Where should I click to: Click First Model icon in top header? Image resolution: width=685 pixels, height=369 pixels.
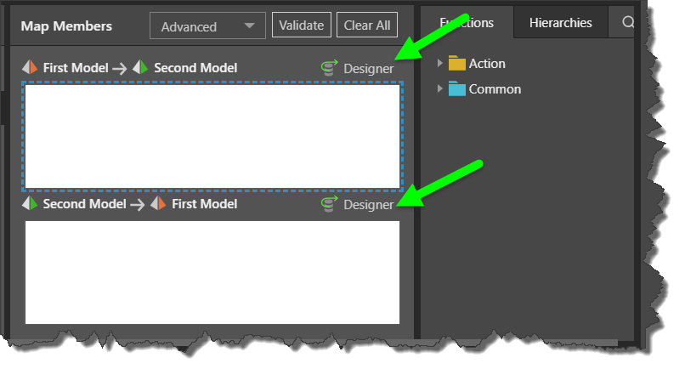coord(30,68)
